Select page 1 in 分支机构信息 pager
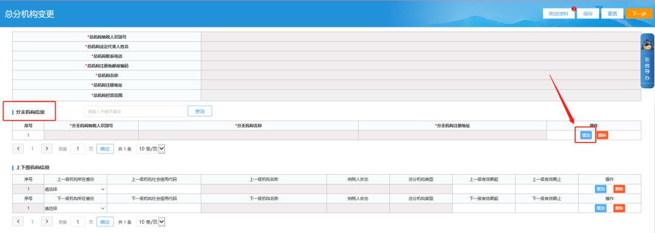 33,148
